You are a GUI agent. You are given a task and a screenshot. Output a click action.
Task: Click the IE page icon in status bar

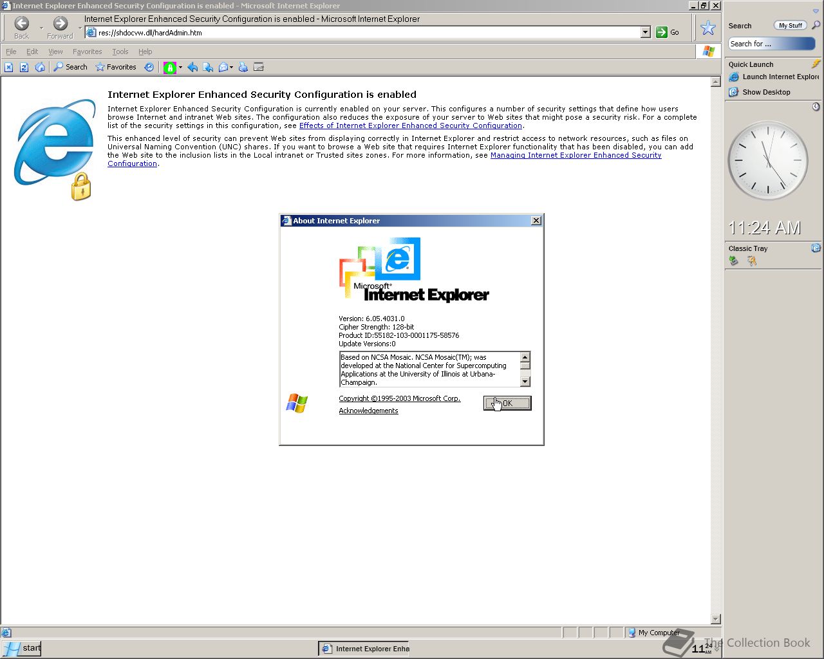pos(6,633)
